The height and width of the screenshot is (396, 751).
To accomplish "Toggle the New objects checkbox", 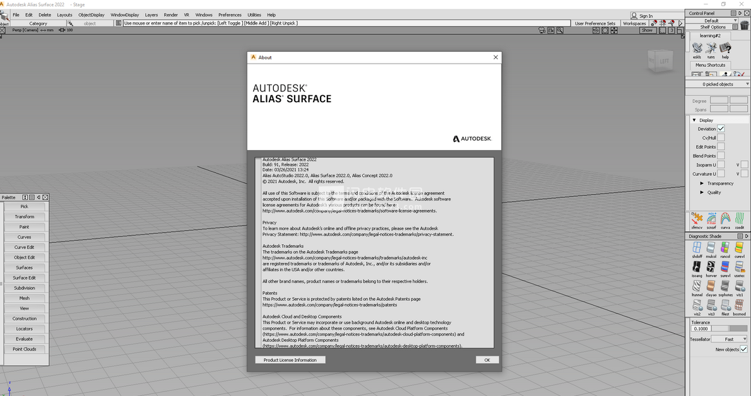I will 744,349.
